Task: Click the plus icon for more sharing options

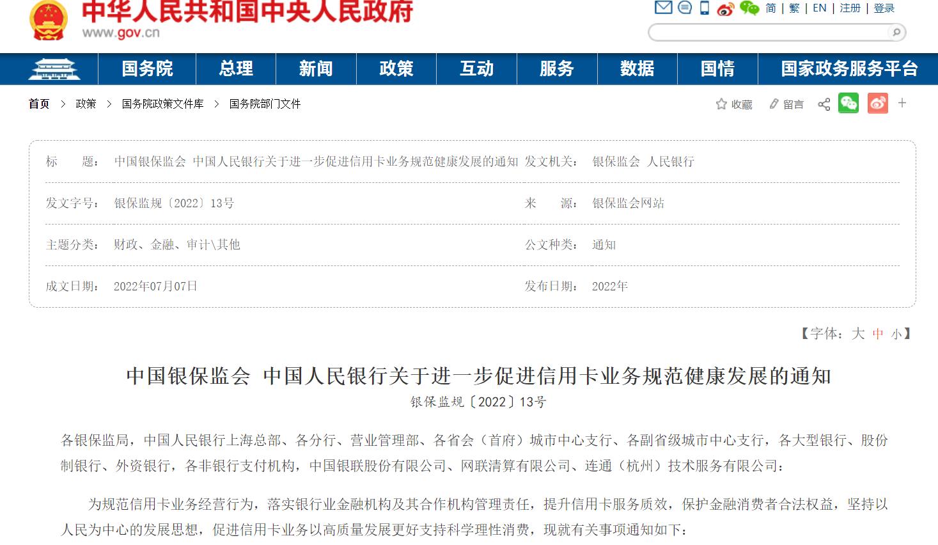Action: click(902, 103)
